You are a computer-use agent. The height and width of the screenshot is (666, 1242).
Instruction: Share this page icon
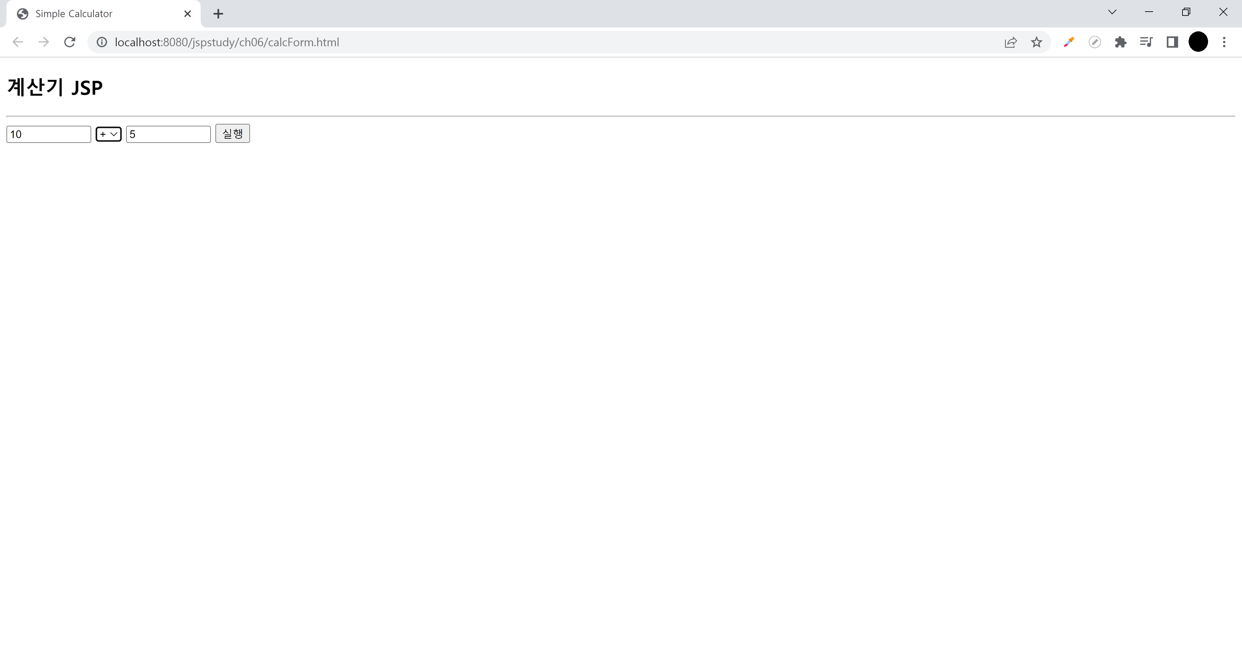[1010, 42]
